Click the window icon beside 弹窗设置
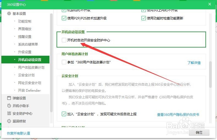This screenshot has height=140, width=217. coord(9,98)
